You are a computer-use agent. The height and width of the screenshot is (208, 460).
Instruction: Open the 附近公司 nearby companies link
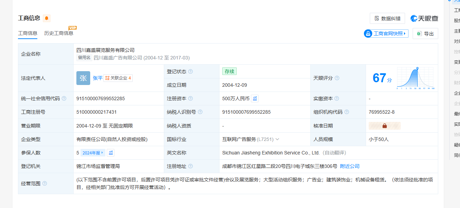click(x=350, y=166)
